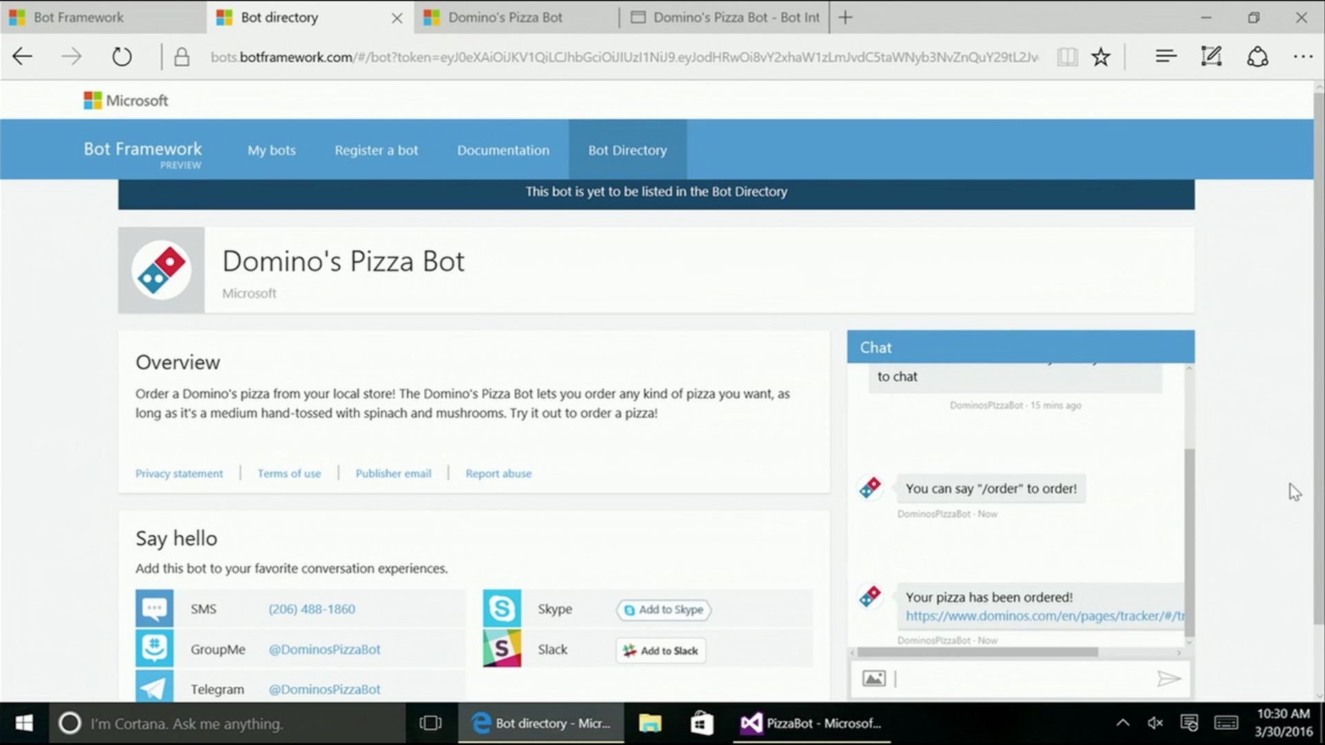Click the Telegram paper plane icon
This screenshot has width=1325, height=745.
click(154, 688)
